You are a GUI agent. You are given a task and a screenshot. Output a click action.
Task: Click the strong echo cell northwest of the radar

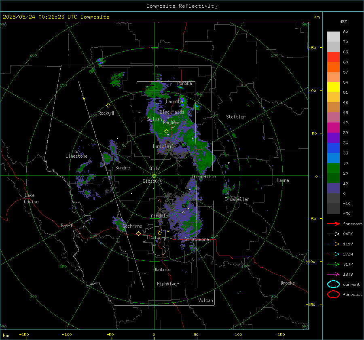100,61
